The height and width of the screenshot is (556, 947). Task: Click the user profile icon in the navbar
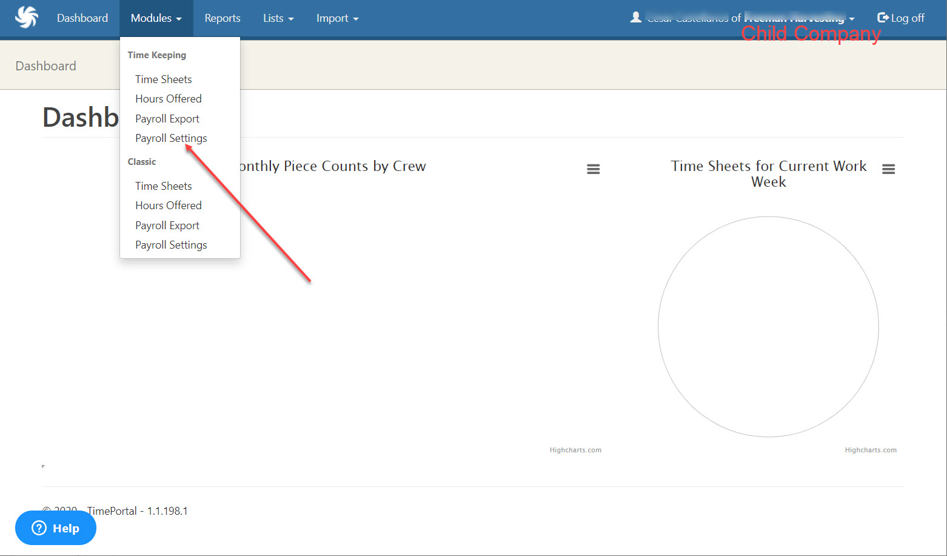tap(635, 18)
